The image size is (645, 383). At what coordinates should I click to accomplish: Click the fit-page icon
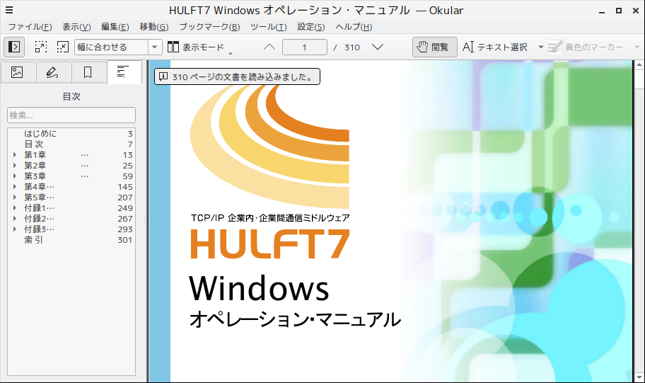click(x=62, y=47)
